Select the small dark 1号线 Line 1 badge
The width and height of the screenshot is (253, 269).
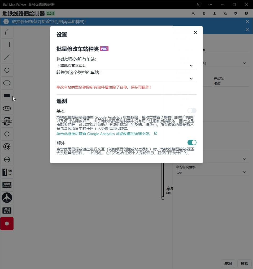point(7,211)
